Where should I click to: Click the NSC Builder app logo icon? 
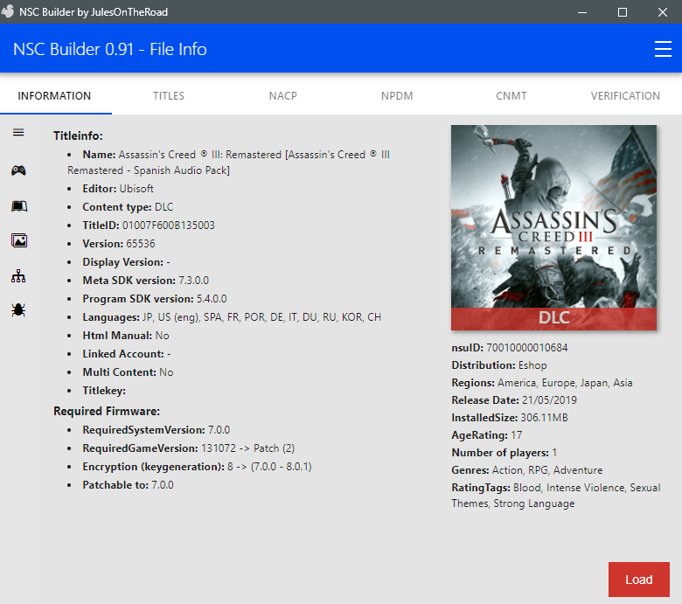[x=7, y=11]
